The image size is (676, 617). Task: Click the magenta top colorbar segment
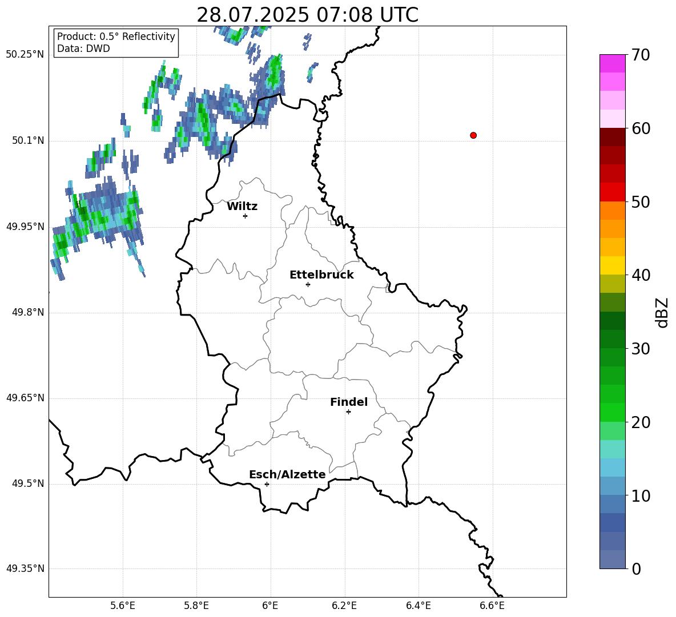pyautogui.click(x=612, y=63)
